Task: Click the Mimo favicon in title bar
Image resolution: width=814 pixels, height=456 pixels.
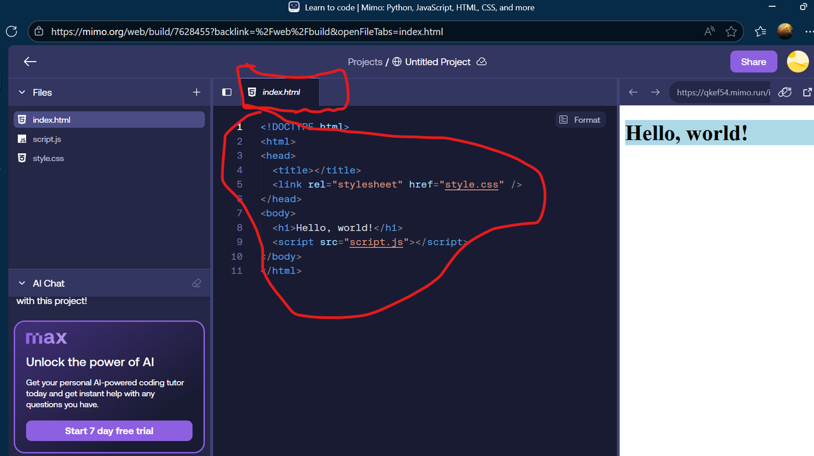Action: coord(294,7)
